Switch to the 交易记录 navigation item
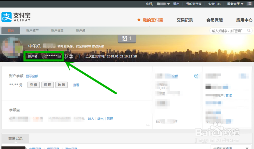Image resolution: width=254 pixels, height=149 pixels. [184, 20]
